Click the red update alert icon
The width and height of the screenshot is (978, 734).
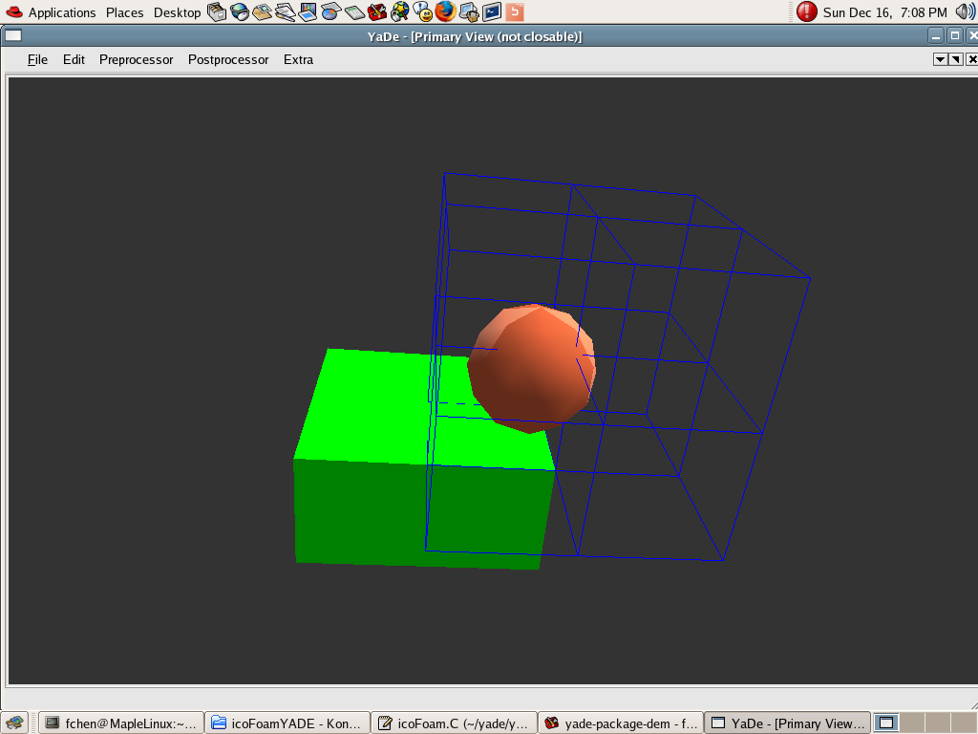coord(807,11)
